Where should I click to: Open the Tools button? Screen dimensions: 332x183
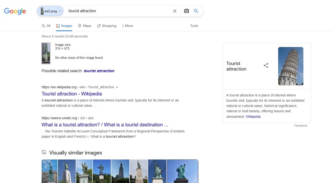pyautogui.click(x=194, y=26)
